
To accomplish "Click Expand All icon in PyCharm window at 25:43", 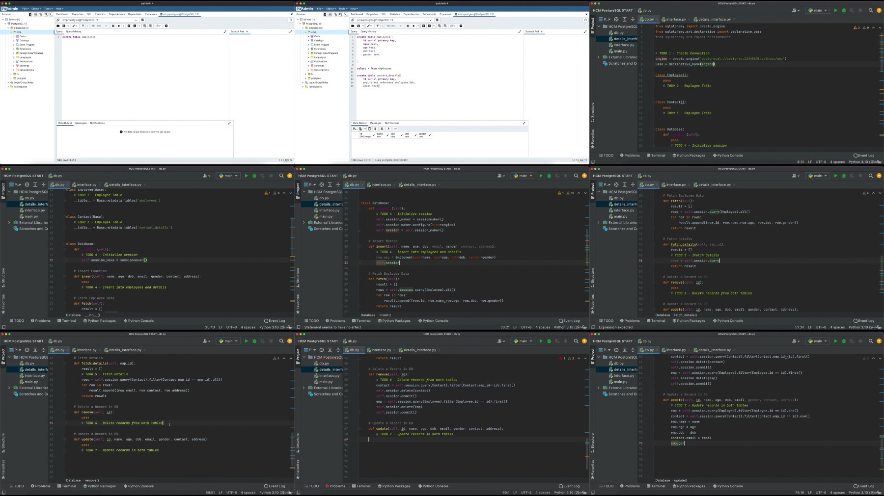I will [x=35, y=184].
